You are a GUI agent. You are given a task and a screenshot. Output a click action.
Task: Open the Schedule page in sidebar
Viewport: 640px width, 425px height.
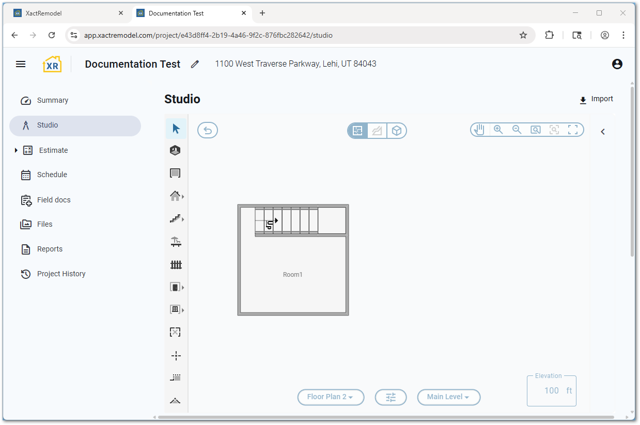[x=52, y=175]
